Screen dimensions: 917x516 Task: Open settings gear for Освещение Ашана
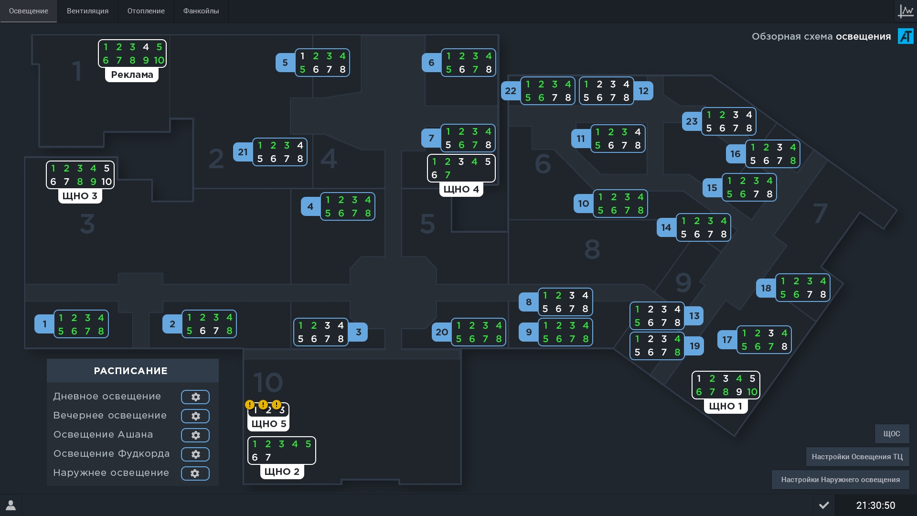coord(195,435)
